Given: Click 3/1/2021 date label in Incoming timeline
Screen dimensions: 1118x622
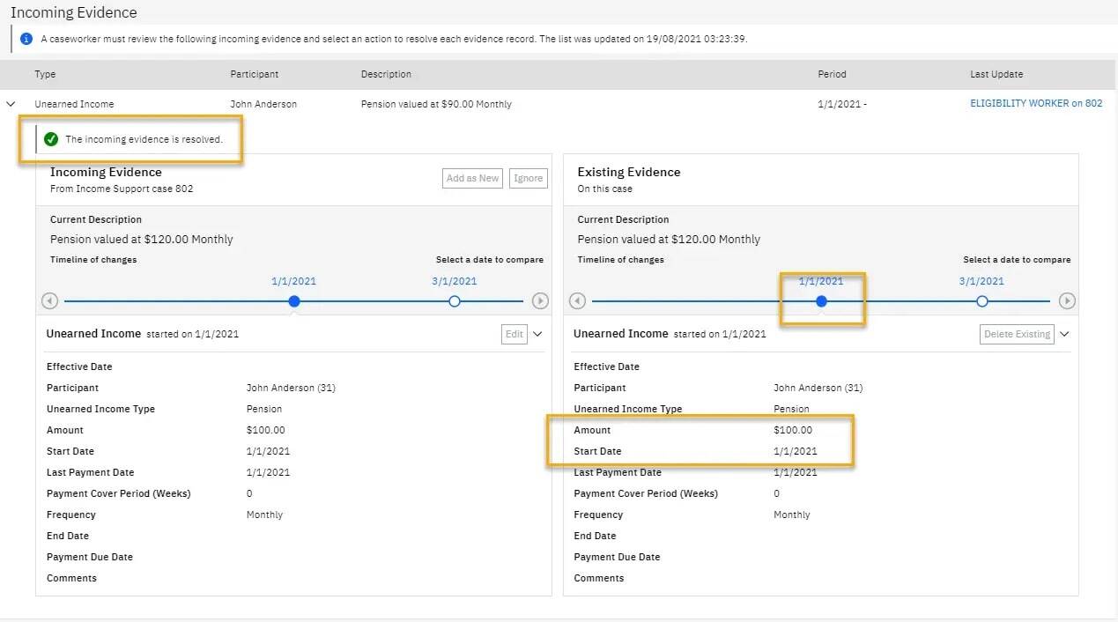Looking at the screenshot, I should (x=454, y=282).
